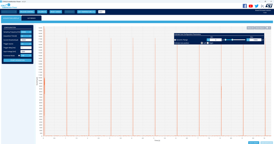Image resolution: width=274 pixels, height=144 pixels.
Task: Open the Facebook page icon
Action: tap(245, 6)
